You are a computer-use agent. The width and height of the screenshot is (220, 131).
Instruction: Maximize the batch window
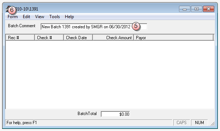tap(196, 9)
